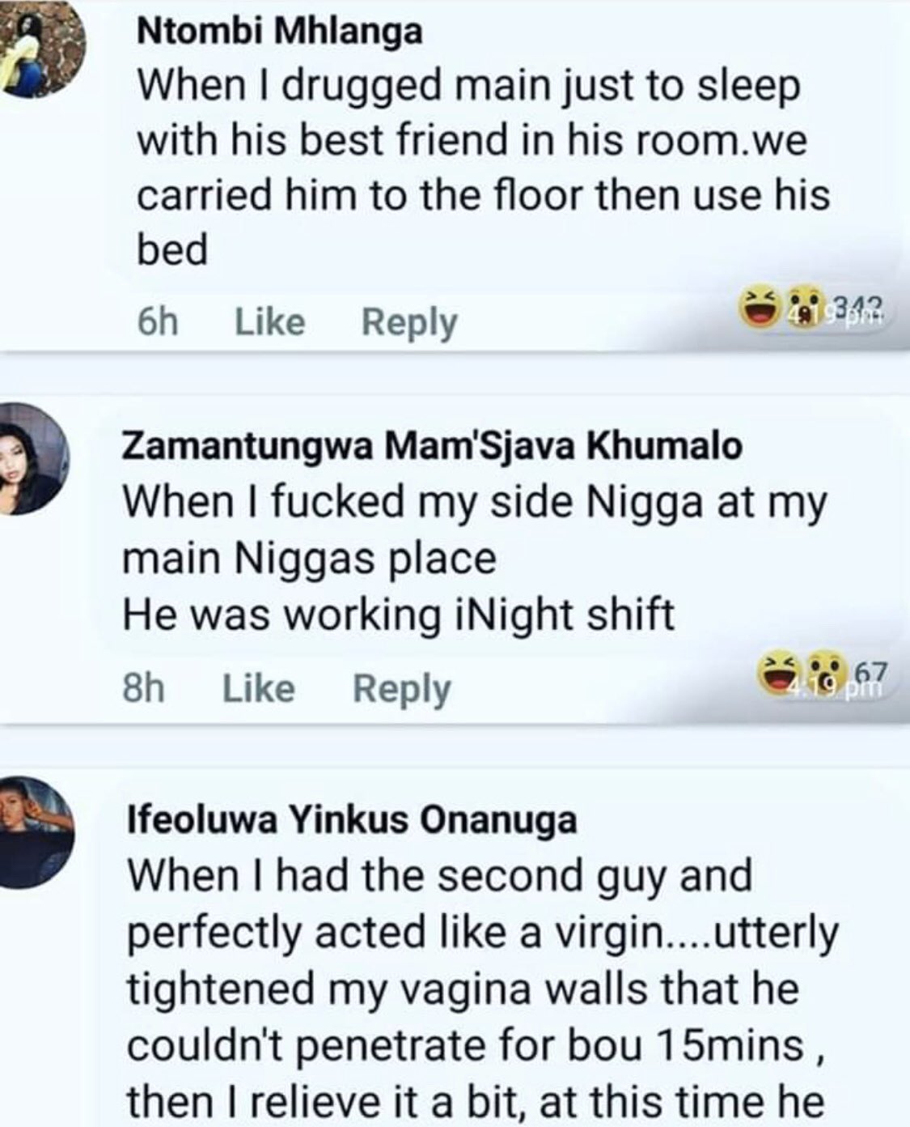Reply to Zamantungwa Mam'Sjava Khumalo's comment

click(x=401, y=689)
